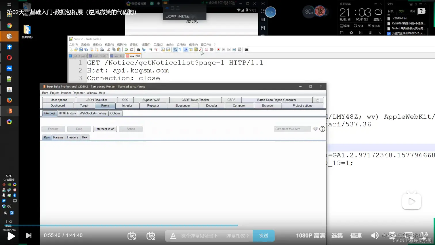Screen dimensions: 435x245
Task: Open Notepad++ 搜索(S) menu
Action: click(x=97, y=45)
